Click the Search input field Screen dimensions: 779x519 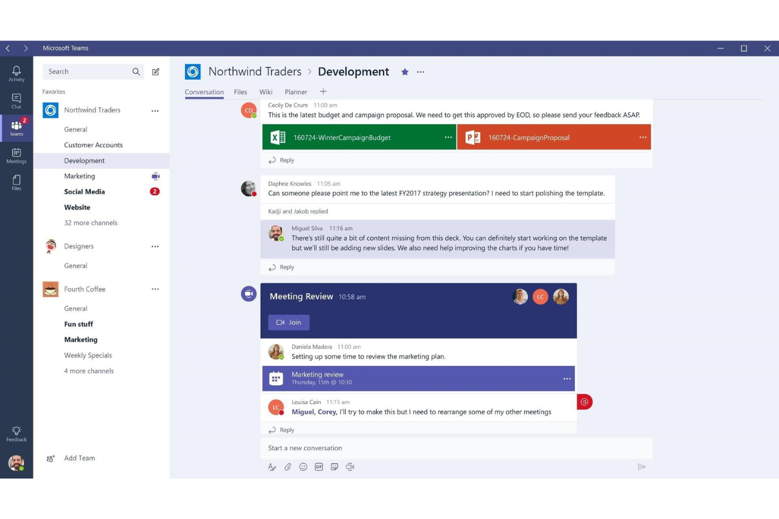coord(87,72)
